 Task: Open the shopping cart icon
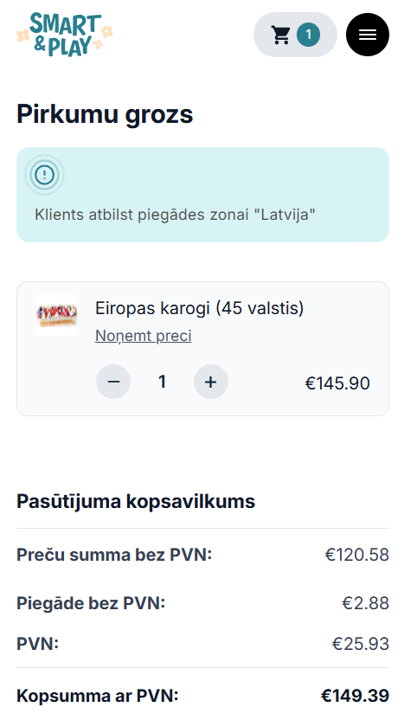[280, 35]
